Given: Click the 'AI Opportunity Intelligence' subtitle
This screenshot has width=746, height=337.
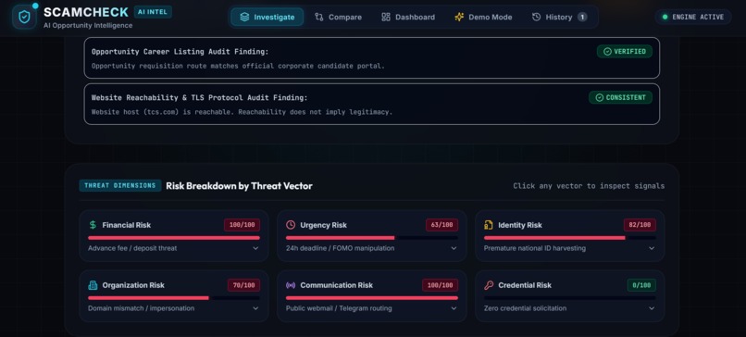Looking at the screenshot, I should [88, 25].
